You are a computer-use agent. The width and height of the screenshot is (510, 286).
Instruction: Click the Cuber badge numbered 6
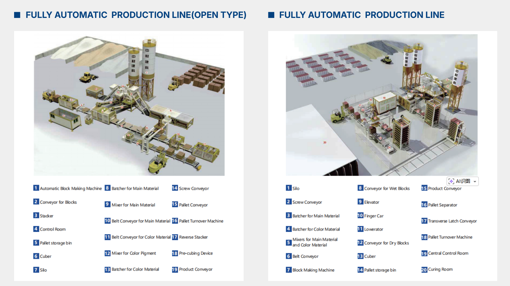coord(35,256)
